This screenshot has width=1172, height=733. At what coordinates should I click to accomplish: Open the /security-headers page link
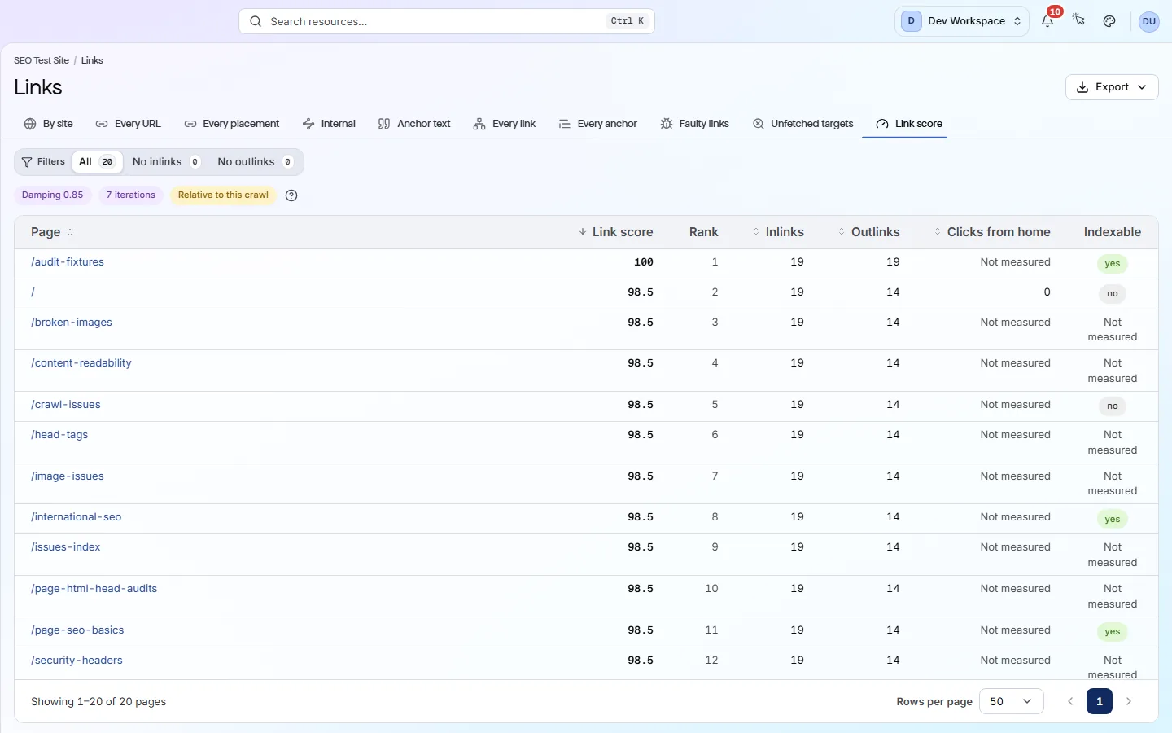point(77,661)
